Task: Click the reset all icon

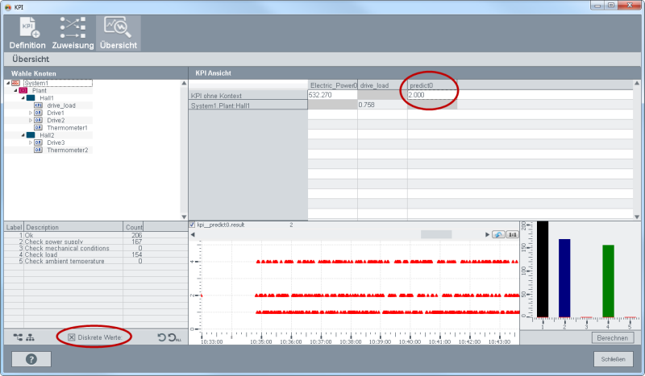Action: (x=174, y=337)
